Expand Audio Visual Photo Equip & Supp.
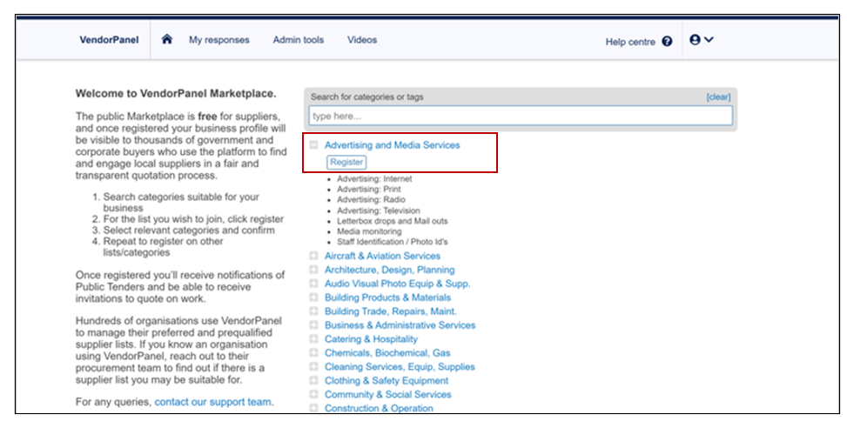Screen dimensions: 847x421 coord(314,284)
